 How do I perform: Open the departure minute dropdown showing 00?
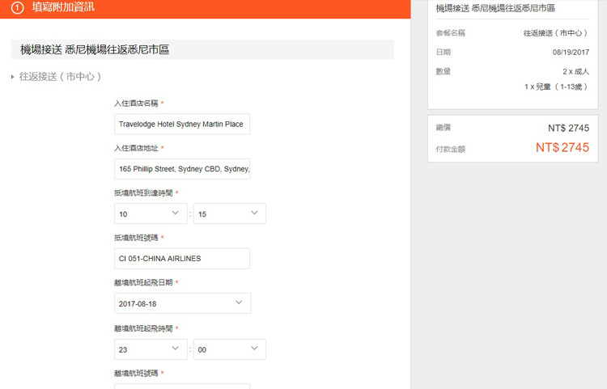pos(230,349)
